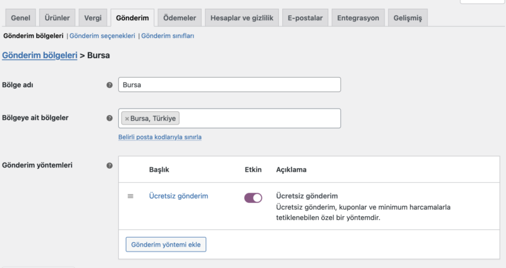Click the help icon beside Bölge adı
506x268 pixels.
(109, 85)
